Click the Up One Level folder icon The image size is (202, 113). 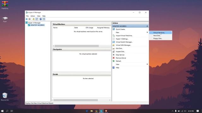tap(34, 19)
